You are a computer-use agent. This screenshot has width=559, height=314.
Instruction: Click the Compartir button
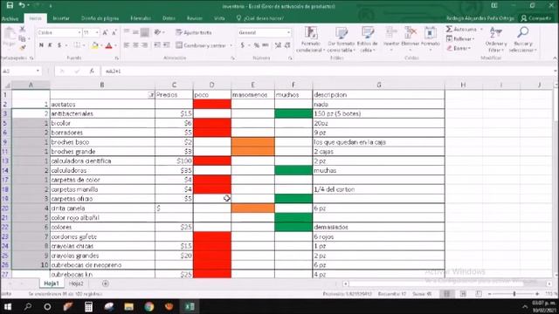(536, 17)
